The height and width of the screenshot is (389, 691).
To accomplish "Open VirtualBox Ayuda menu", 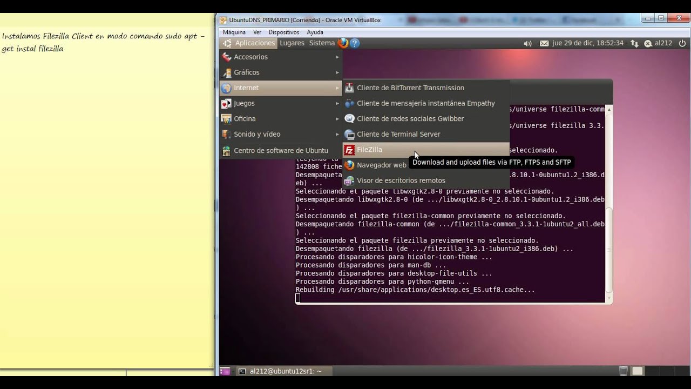I will click(315, 32).
